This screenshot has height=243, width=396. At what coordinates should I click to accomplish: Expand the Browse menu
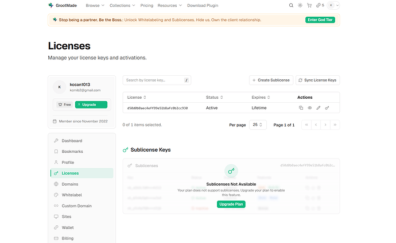click(x=95, y=5)
